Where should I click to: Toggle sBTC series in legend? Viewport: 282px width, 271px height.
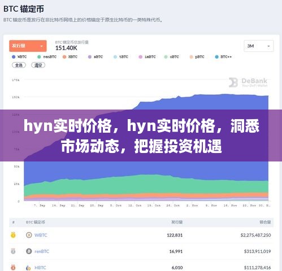[x=96, y=57]
